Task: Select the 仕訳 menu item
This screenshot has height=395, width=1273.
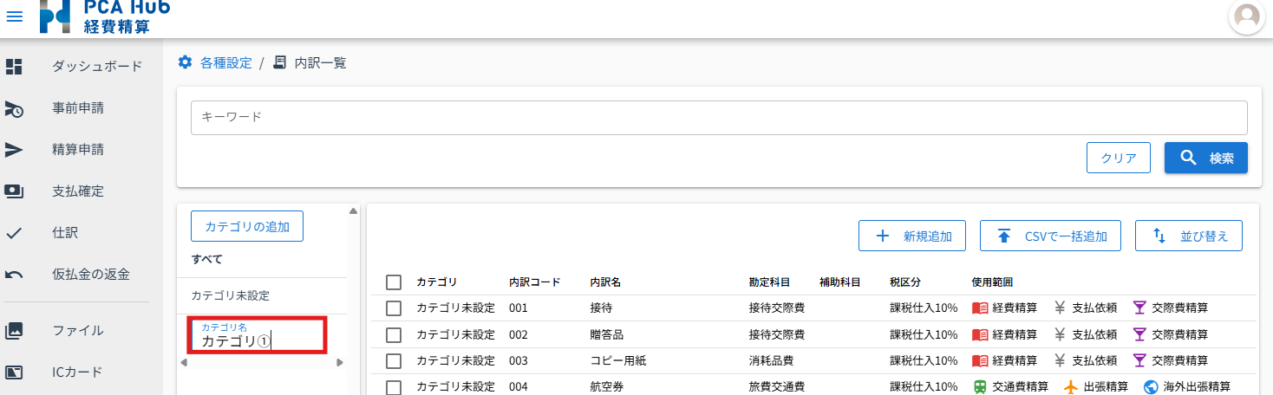Action: click(66, 233)
